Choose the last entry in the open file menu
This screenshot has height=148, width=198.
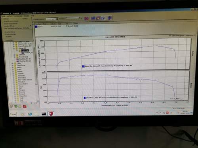10,40
